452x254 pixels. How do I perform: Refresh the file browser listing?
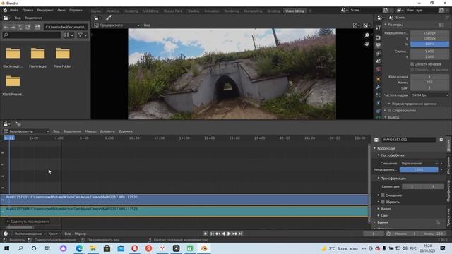point(28,27)
